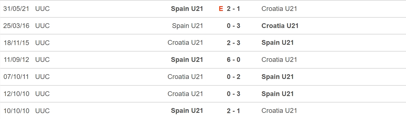Click the red E indicator icon
Screen dimensions: 406x119
[x=221, y=9]
